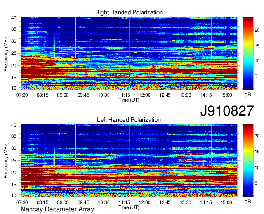Screen dimensions: 264x214
Task: Click the 10 dB tick on Right Handed color bar
Action: pyautogui.click(x=257, y=61)
